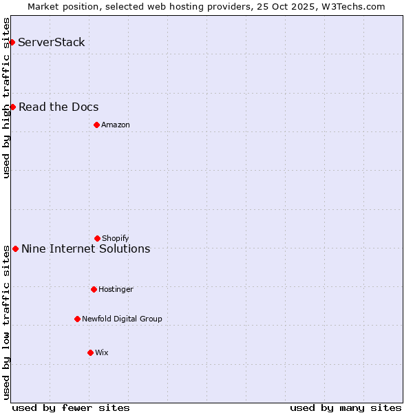The width and height of the screenshot is (413, 413).
Task: Select the Hostinger red marker
Action: coord(94,289)
